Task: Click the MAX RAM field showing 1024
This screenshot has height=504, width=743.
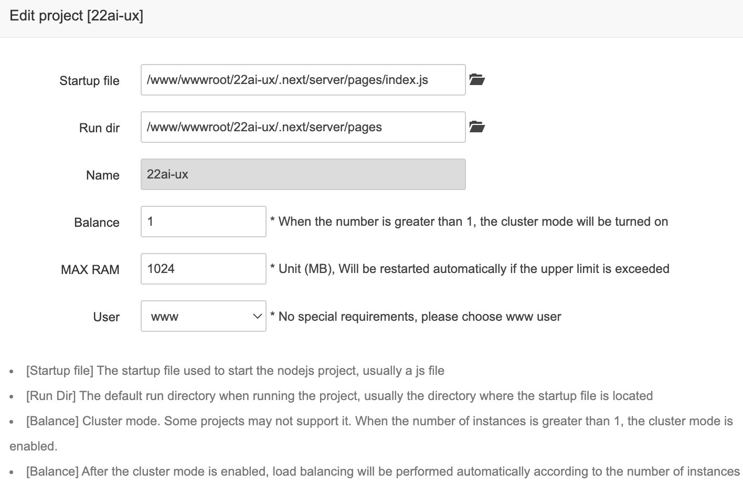Action: tap(204, 269)
